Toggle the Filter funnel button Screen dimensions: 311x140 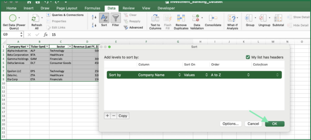[115, 20]
